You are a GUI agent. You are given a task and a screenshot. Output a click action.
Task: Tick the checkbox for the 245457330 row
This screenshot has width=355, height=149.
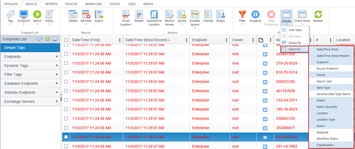[66, 54]
